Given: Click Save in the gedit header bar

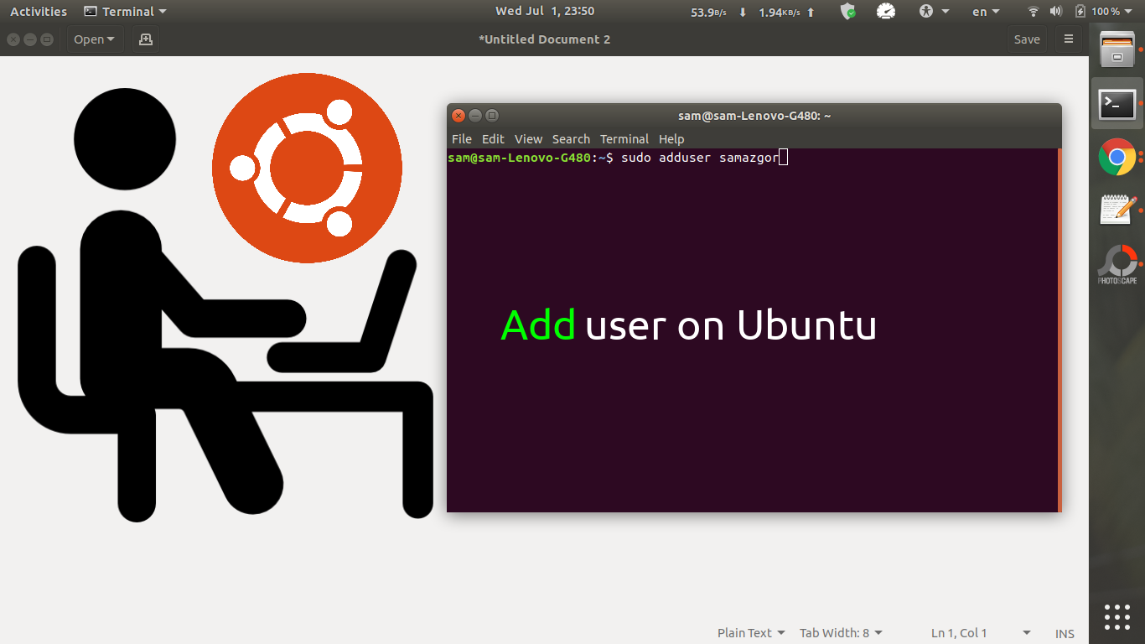Looking at the screenshot, I should 1027,39.
